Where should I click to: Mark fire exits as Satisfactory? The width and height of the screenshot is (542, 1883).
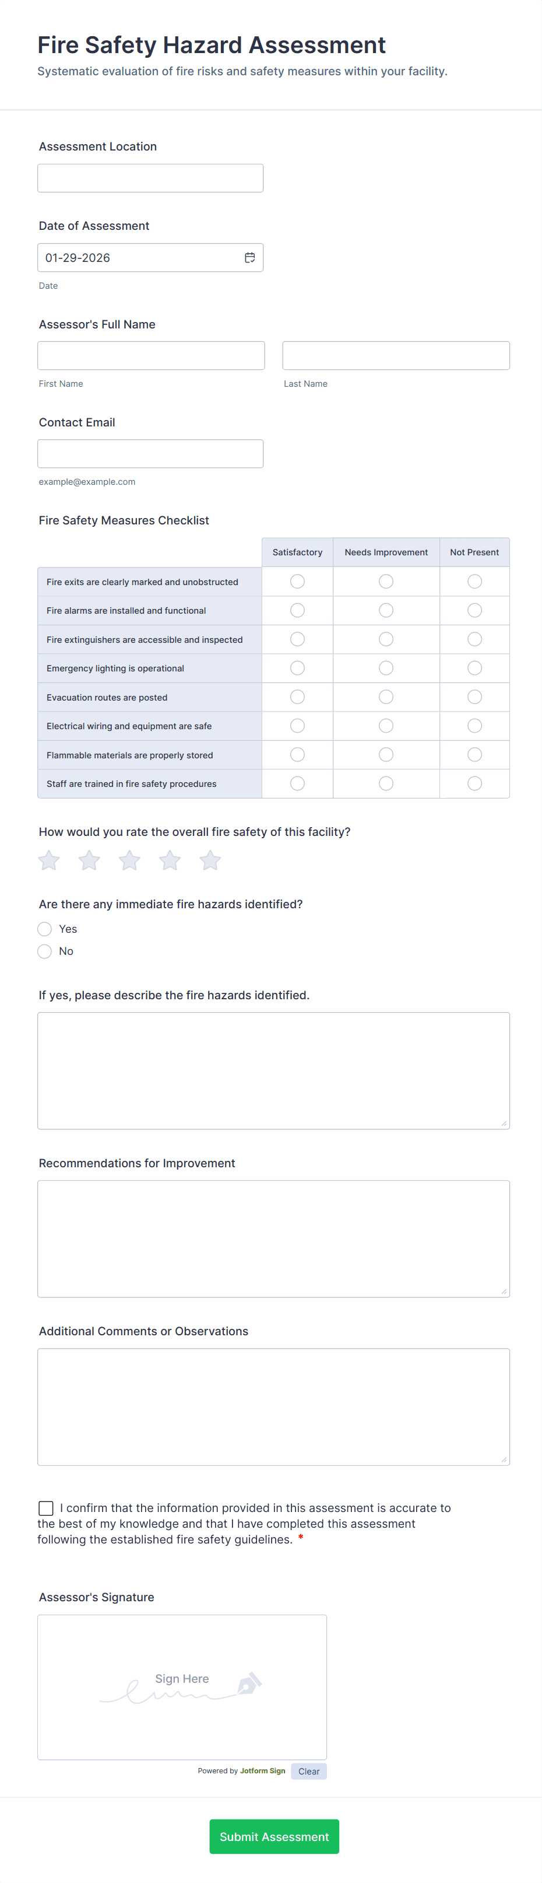pos(297,581)
